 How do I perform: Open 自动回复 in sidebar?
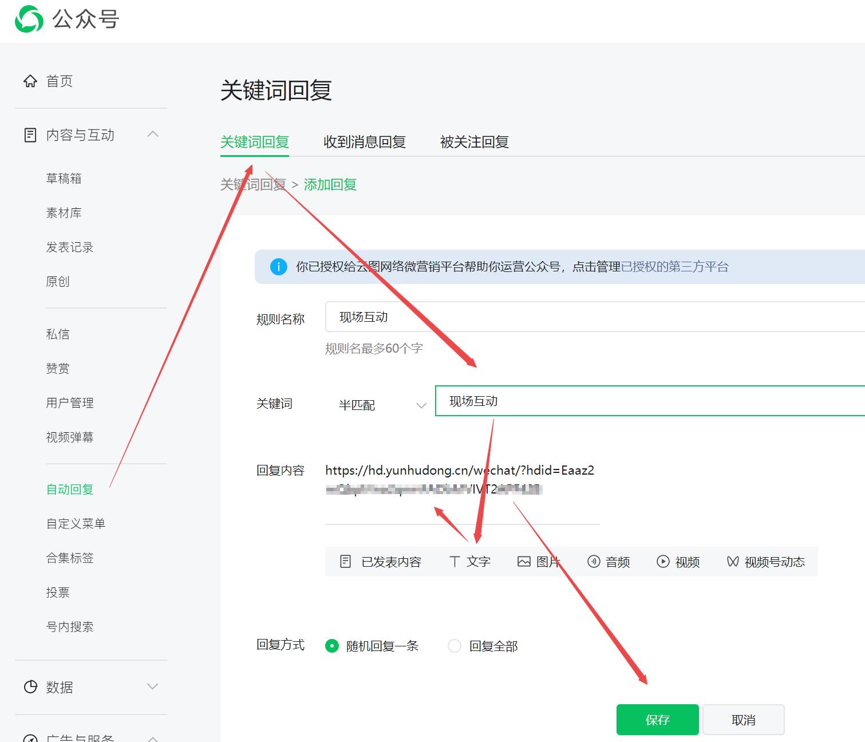point(70,490)
